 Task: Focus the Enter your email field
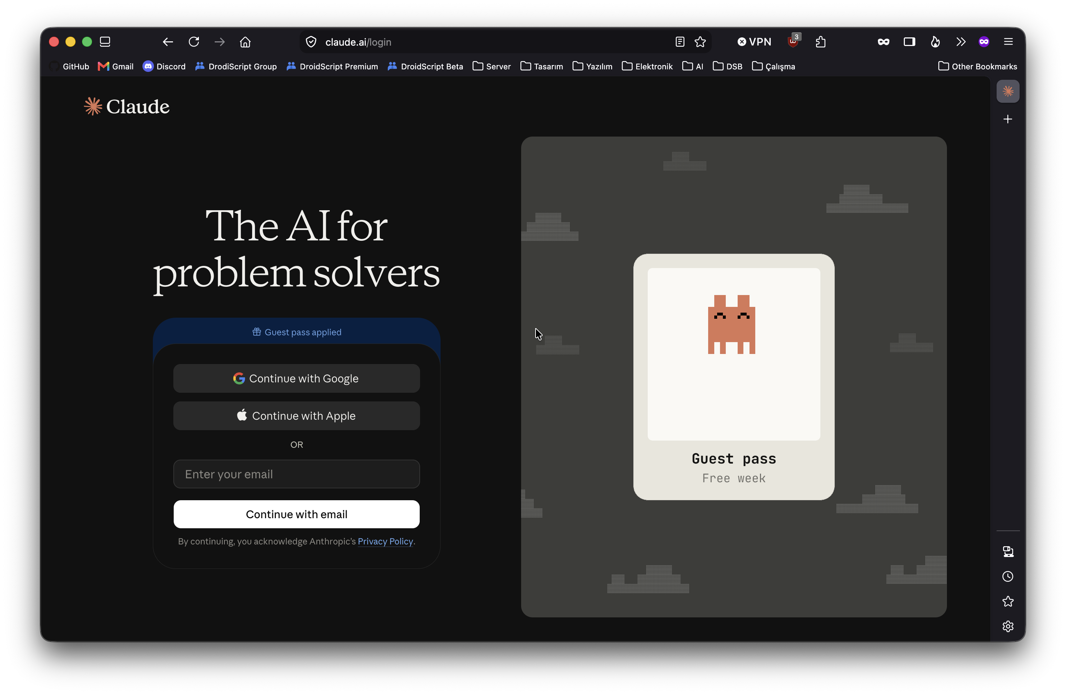pyautogui.click(x=296, y=474)
